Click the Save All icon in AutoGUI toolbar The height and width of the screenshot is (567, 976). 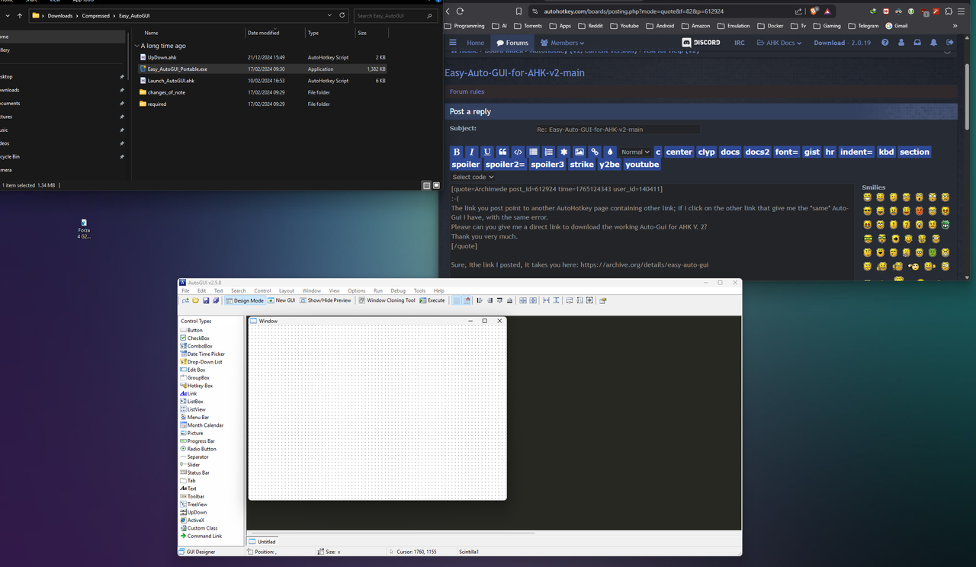coord(216,300)
